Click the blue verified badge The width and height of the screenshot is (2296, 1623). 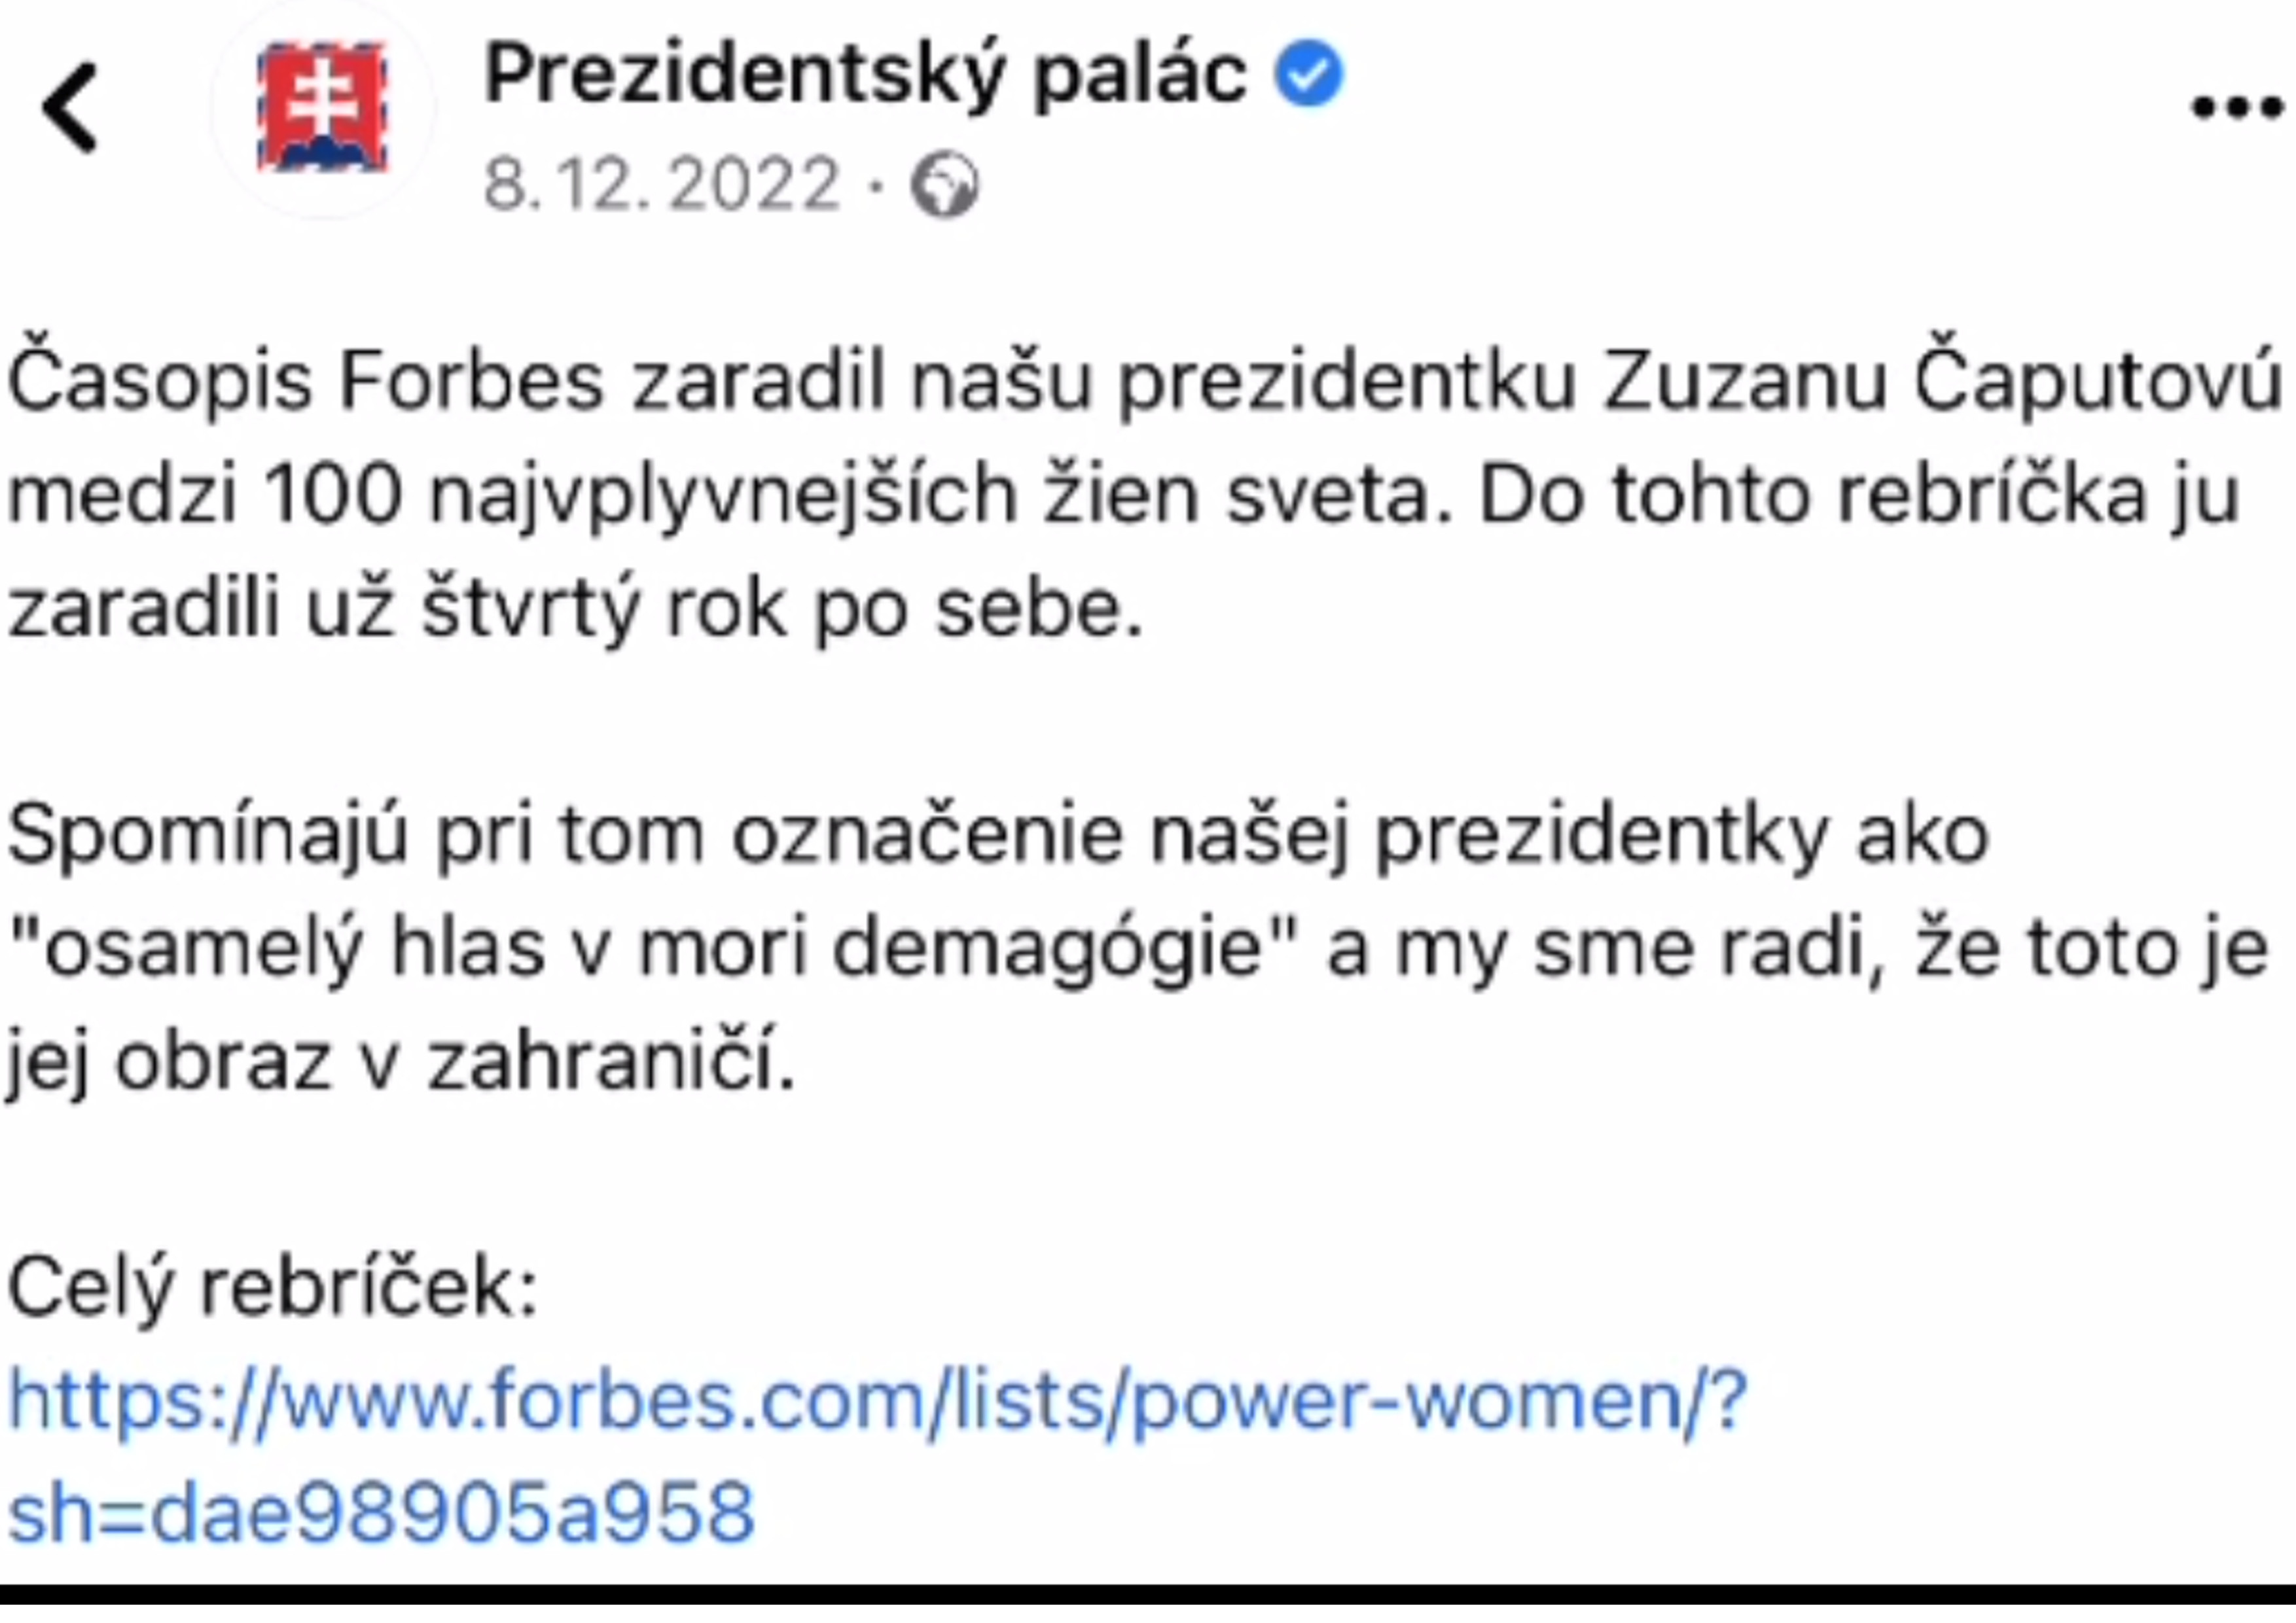click(x=1309, y=72)
